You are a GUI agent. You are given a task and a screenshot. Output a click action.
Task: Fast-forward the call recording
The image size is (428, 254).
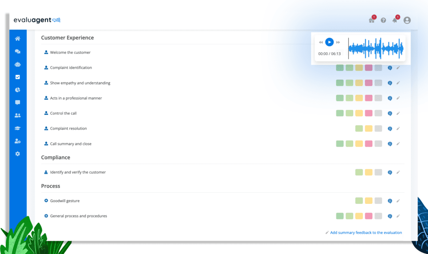pos(338,42)
